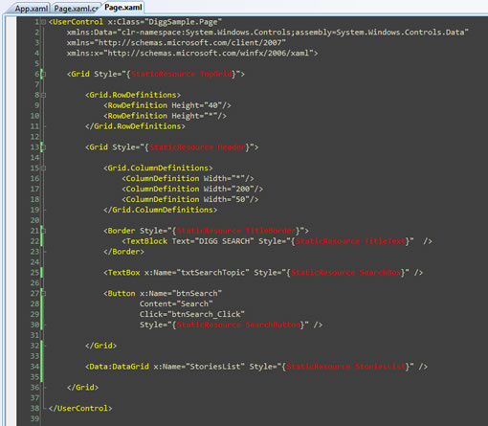This screenshot has height=426, width=488.
Task: Collapse Grid.ColumnDefinitions block on line 15
Action: coord(43,168)
